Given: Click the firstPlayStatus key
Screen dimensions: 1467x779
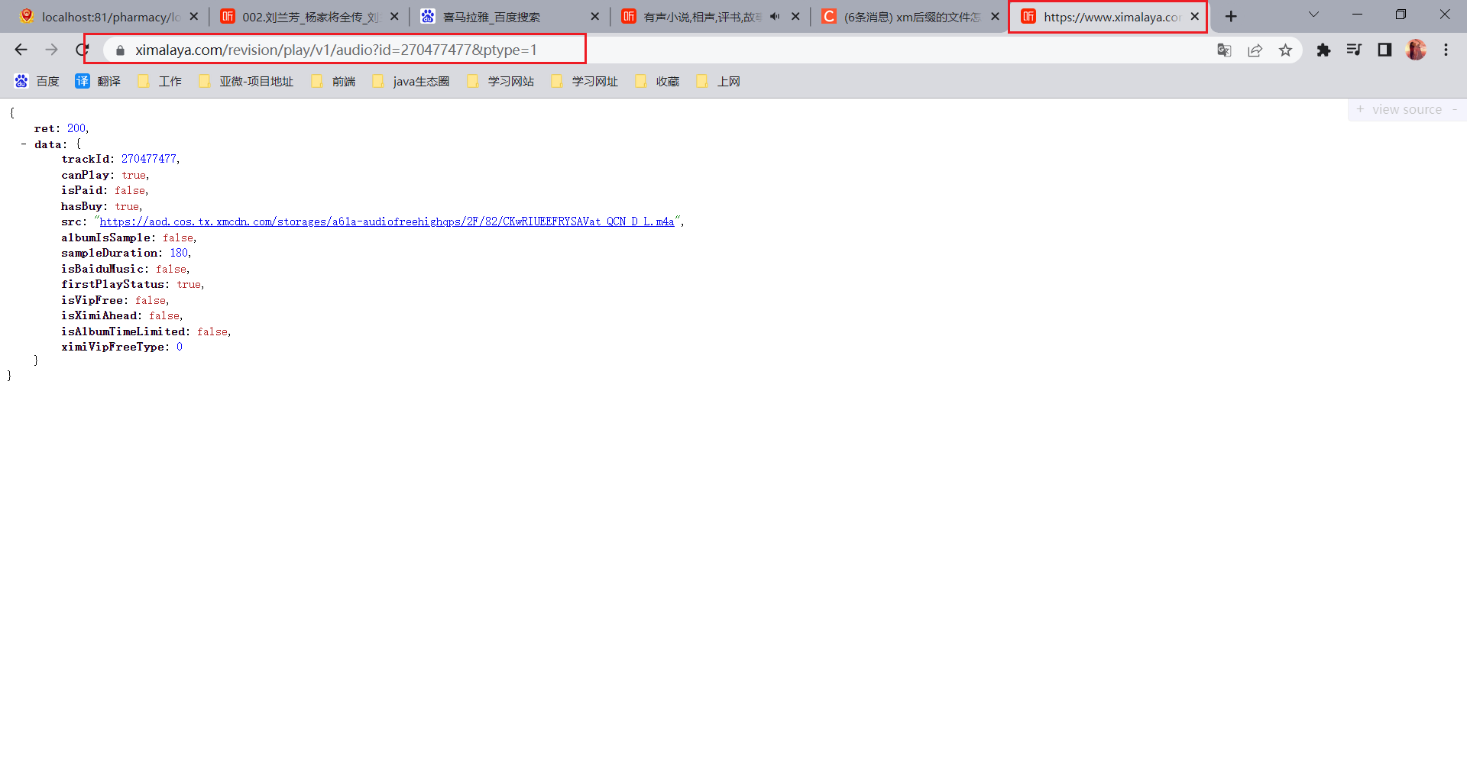Looking at the screenshot, I should tap(113, 284).
